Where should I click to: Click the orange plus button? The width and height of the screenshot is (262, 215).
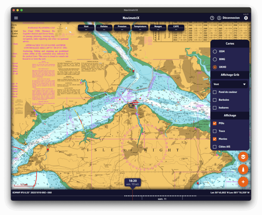pos(243,182)
